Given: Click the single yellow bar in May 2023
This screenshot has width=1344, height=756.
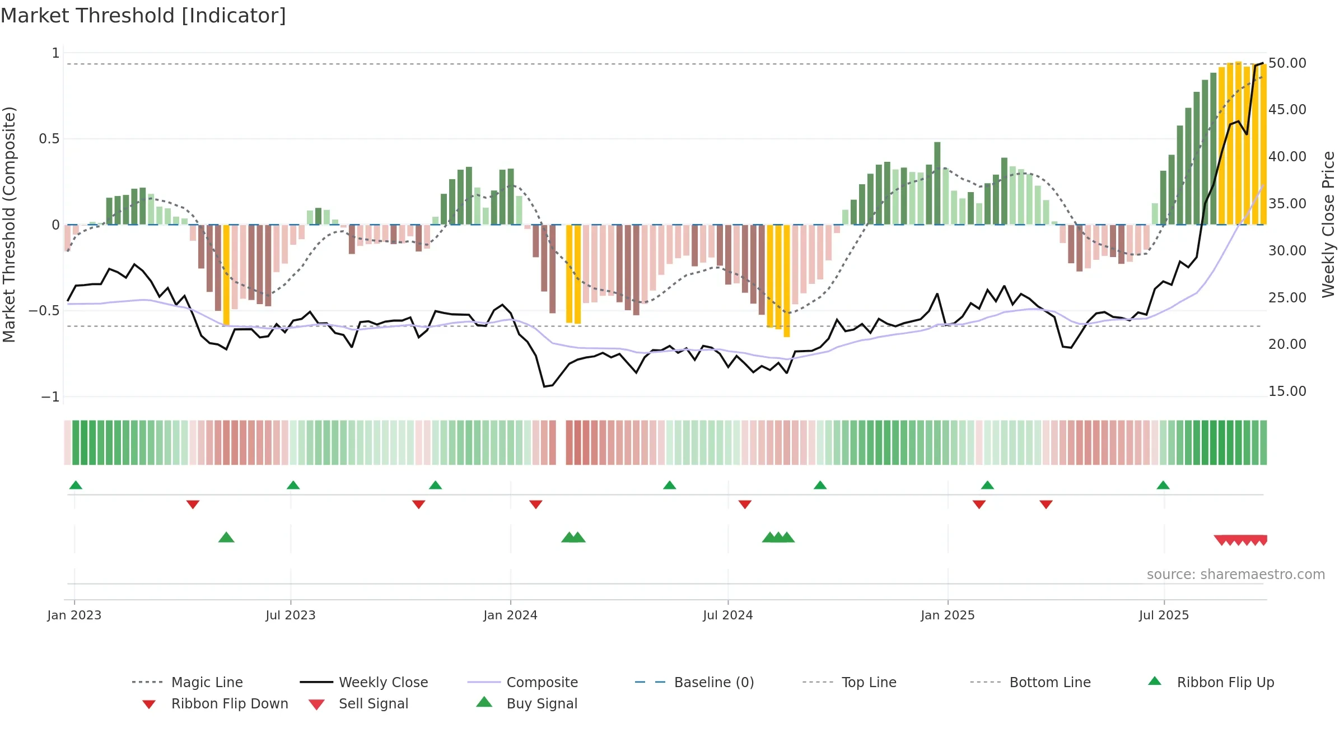Looking at the screenshot, I should pos(226,275).
